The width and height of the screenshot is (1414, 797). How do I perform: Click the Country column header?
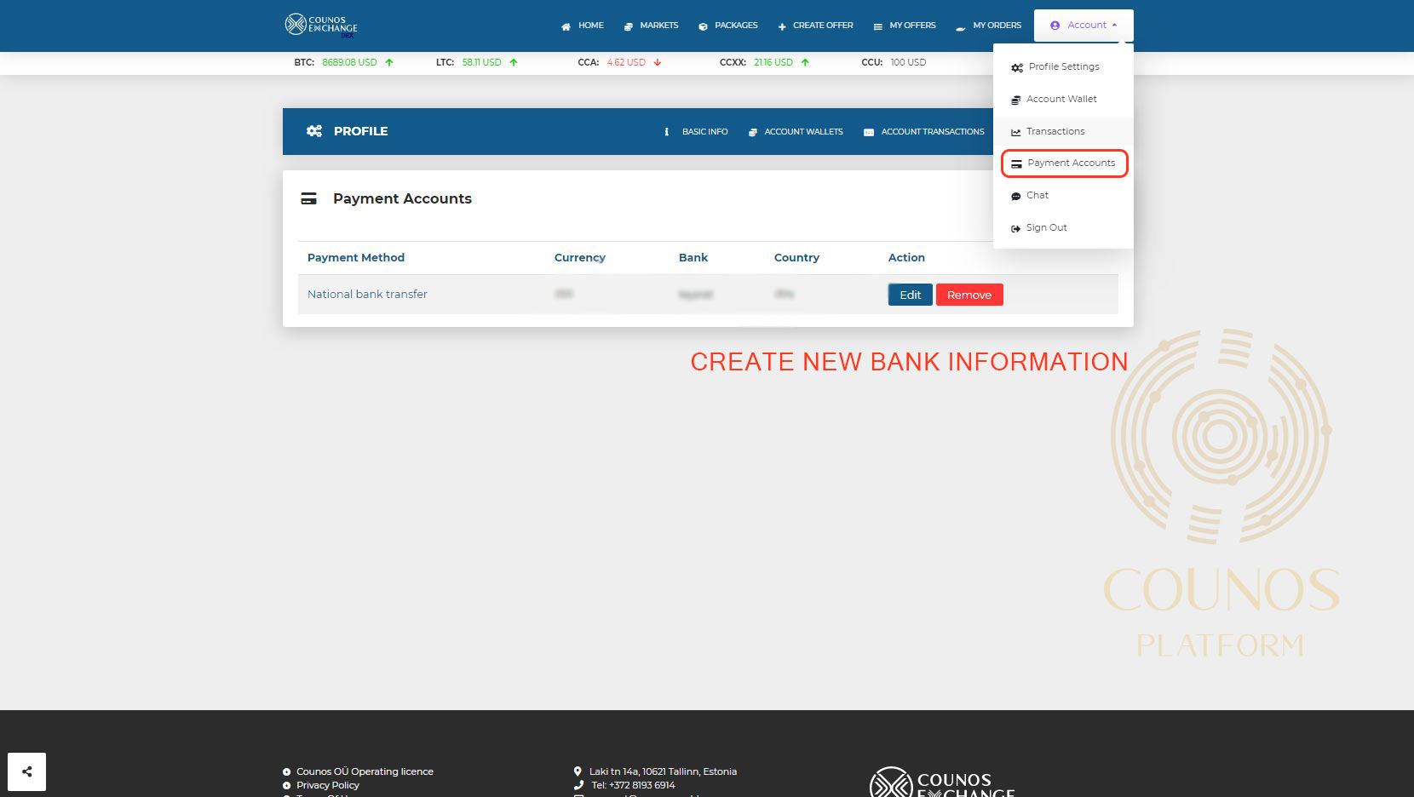pyautogui.click(x=796, y=257)
